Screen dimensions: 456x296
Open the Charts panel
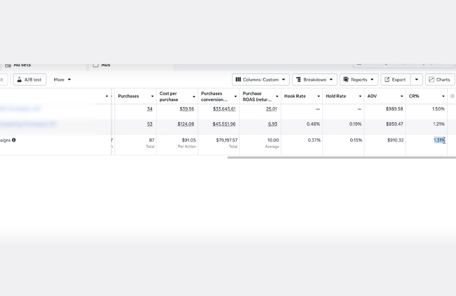tap(440, 80)
